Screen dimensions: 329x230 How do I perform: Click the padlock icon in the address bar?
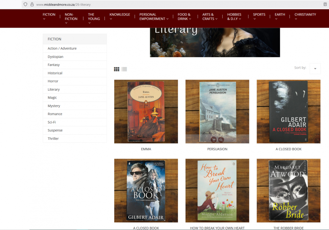pos(32,5)
